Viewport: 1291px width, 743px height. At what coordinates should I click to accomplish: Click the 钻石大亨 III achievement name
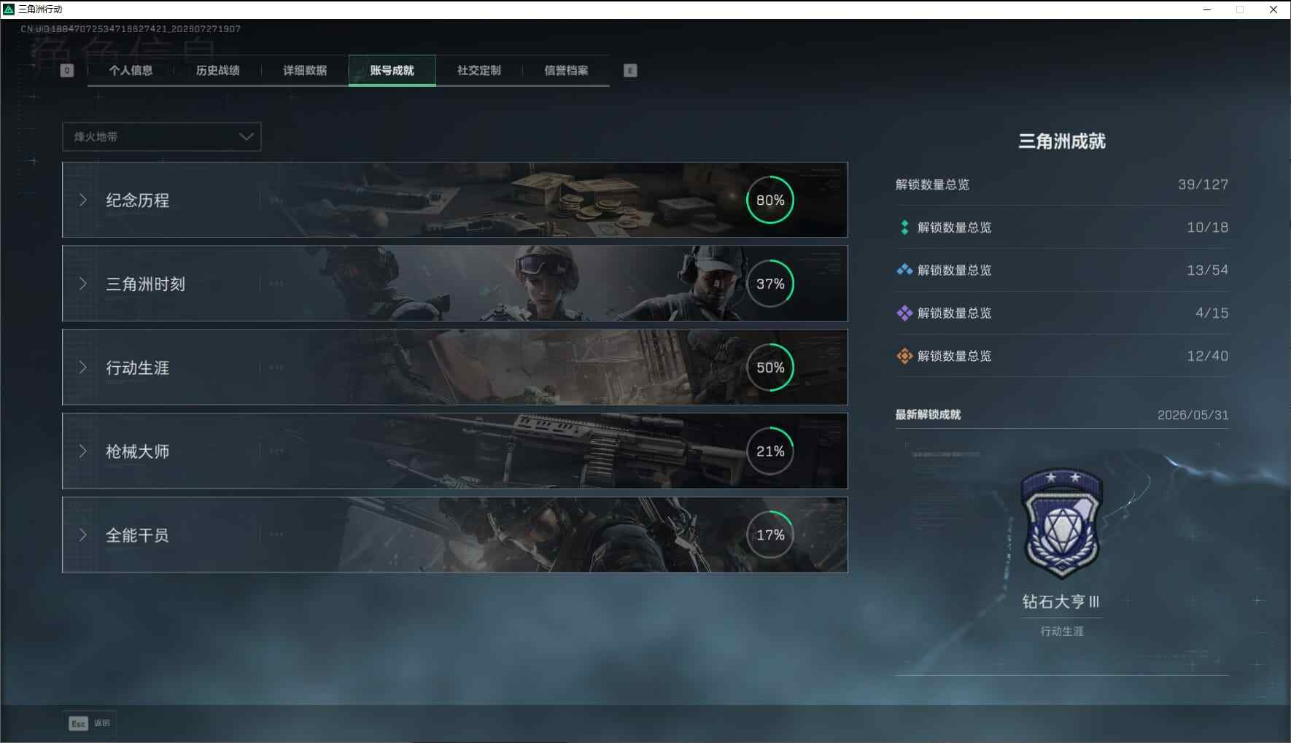pyautogui.click(x=1061, y=602)
